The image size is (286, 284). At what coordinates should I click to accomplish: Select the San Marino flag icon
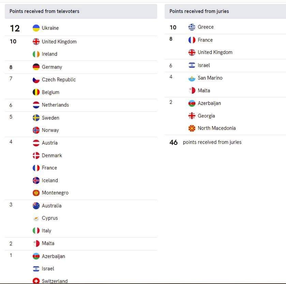pyautogui.click(x=192, y=78)
